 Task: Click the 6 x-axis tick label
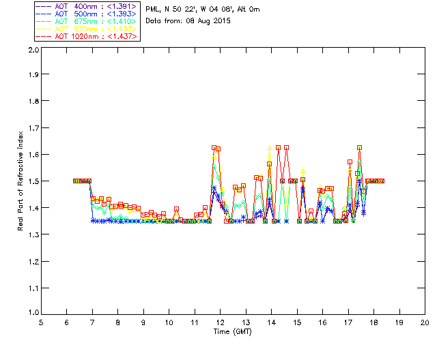67,322
